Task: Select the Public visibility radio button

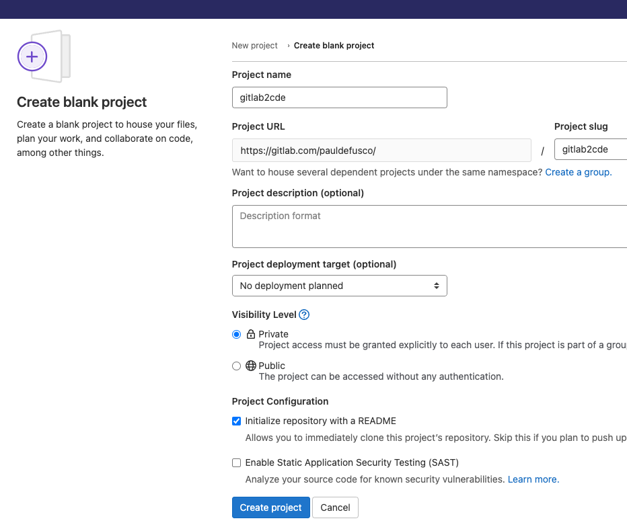Action: coord(236,366)
